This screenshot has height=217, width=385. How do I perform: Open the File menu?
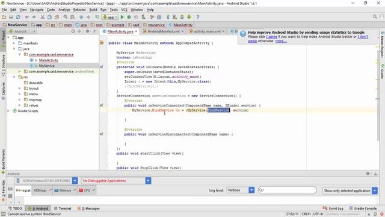coord(4,10)
